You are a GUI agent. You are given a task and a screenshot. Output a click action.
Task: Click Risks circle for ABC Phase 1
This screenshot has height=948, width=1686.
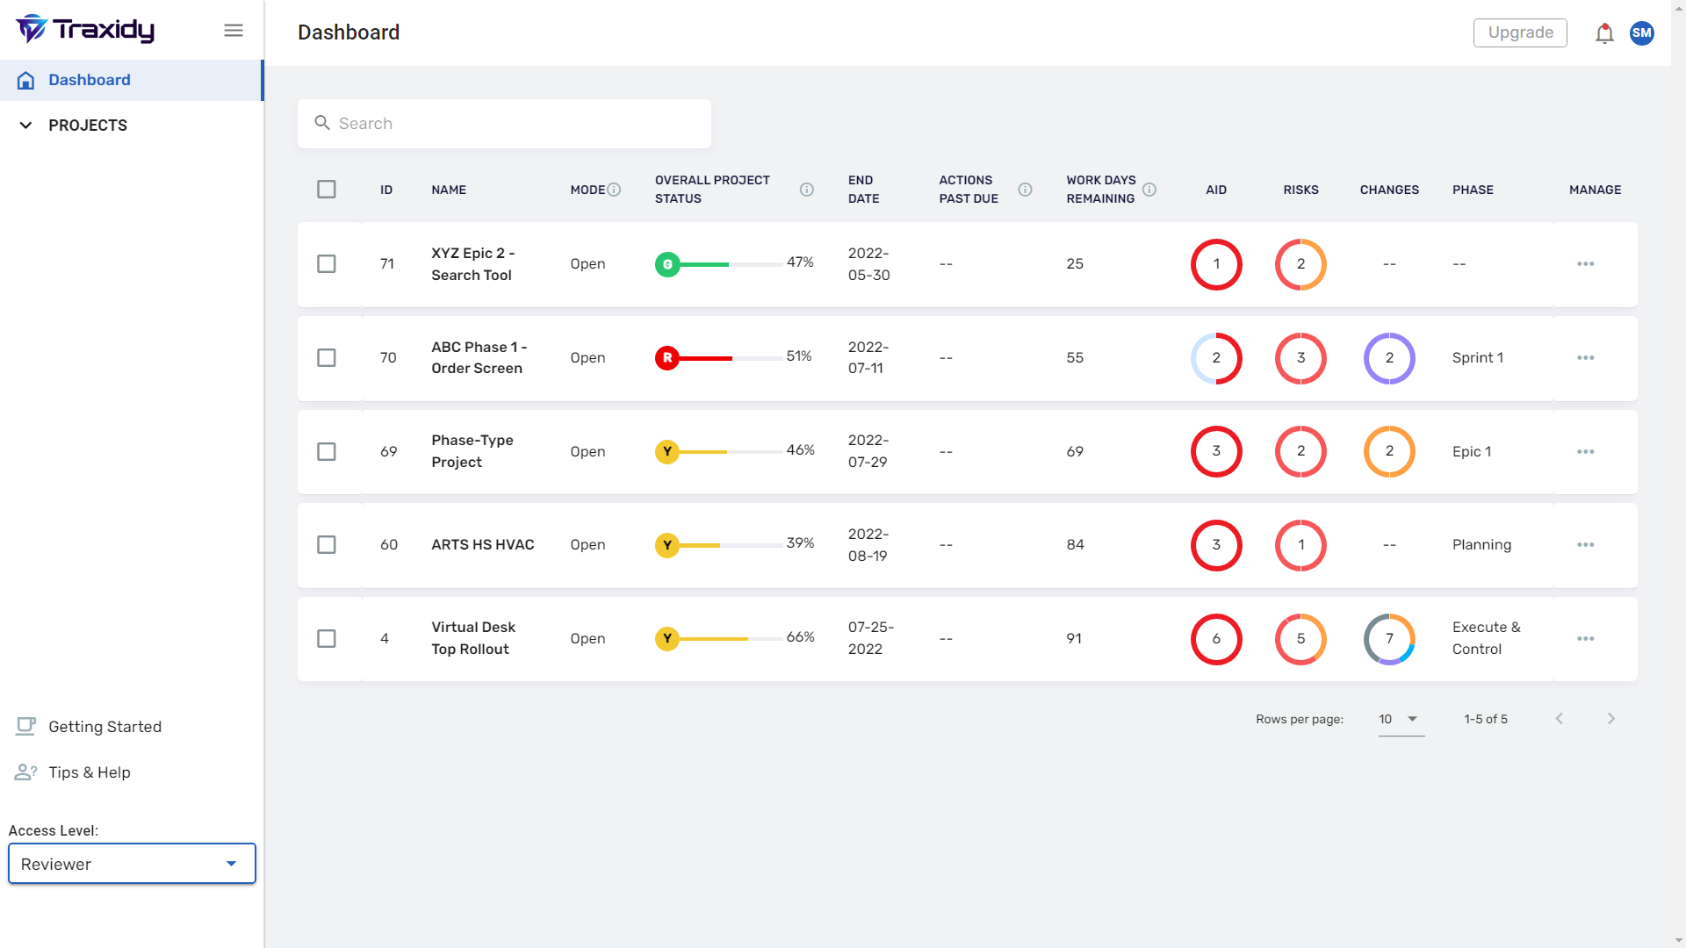pyautogui.click(x=1301, y=358)
